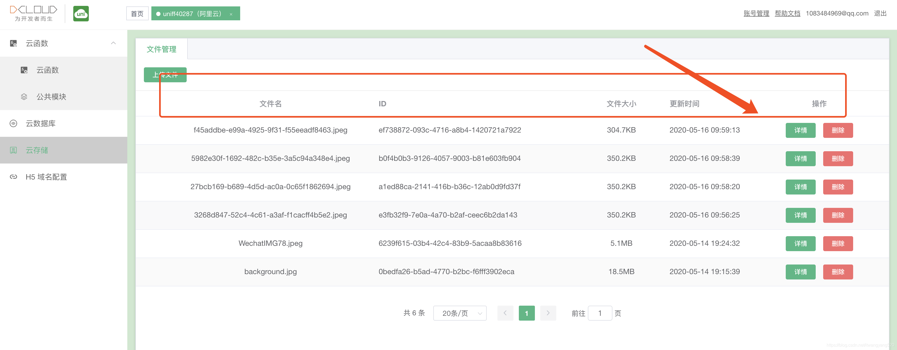
Task: Go to previous page arrow
Action: 505,313
